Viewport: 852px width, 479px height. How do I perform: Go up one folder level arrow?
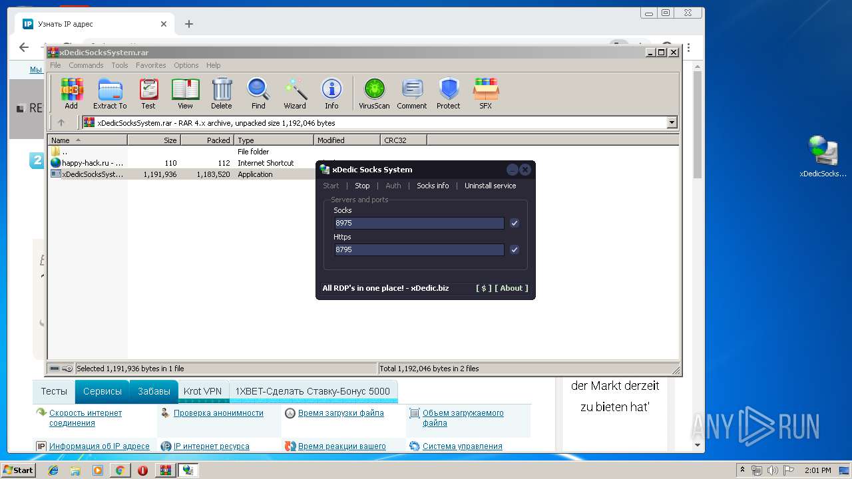(x=61, y=122)
